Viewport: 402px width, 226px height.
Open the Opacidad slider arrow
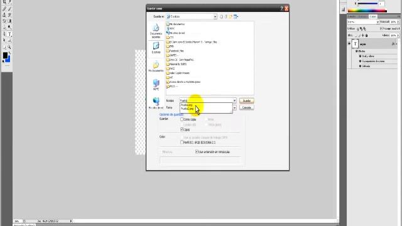click(x=398, y=22)
